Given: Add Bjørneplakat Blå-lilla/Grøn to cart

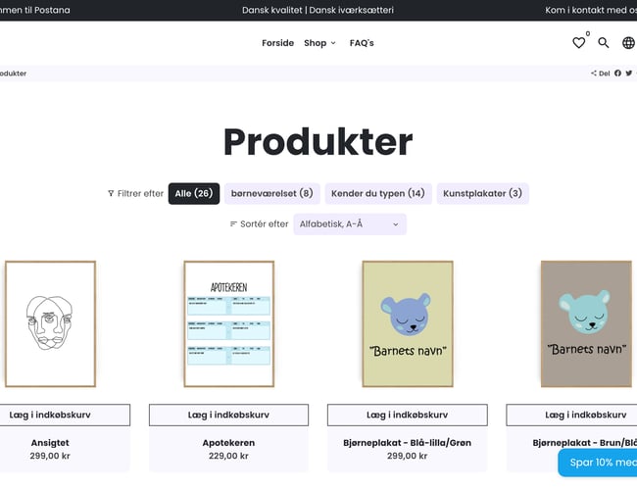Looking at the screenshot, I should point(408,415).
